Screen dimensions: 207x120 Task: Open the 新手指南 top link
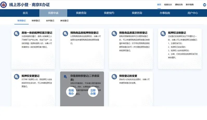pos(190,5)
